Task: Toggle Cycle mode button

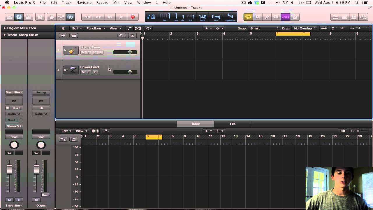Action: click(248, 17)
